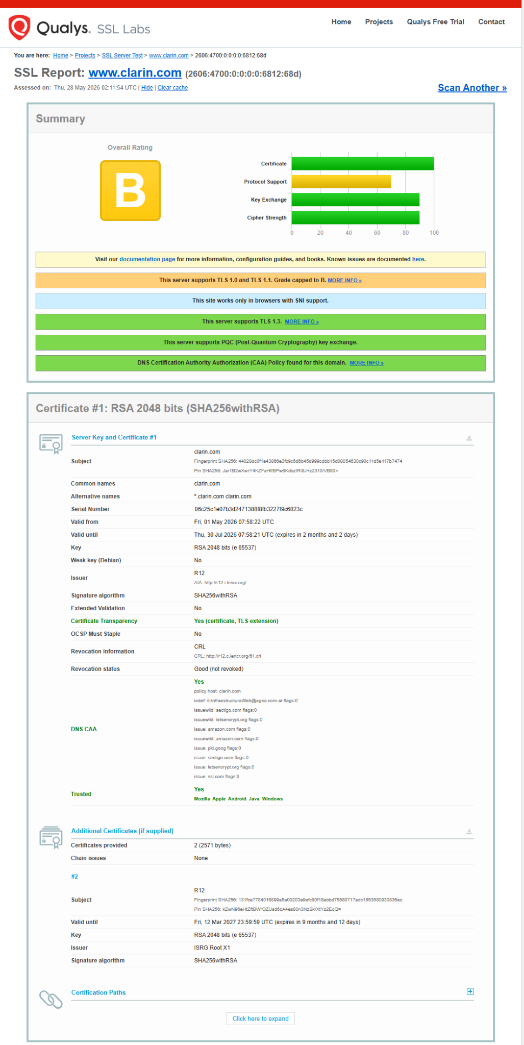Click the 'This site works only in browsers with SNI support' notice

tap(260, 301)
